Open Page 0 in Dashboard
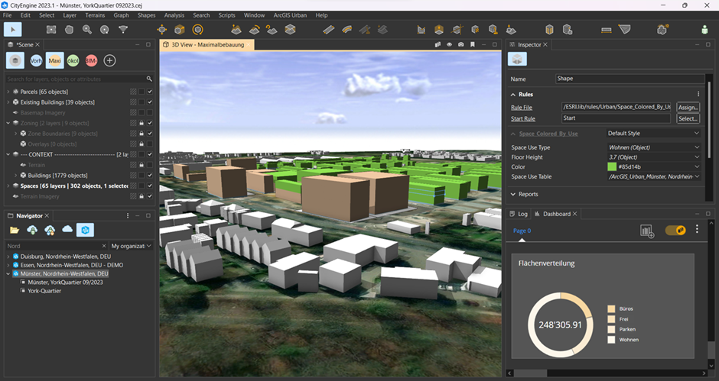 pyautogui.click(x=522, y=231)
